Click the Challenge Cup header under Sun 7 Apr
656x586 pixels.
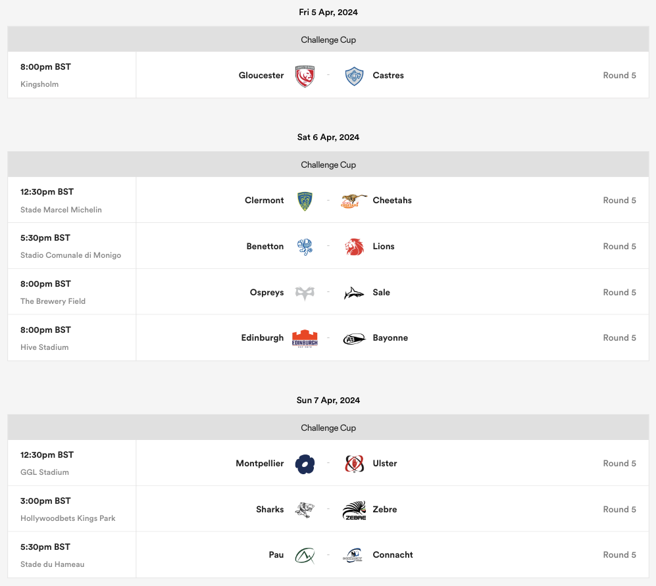point(328,428)
